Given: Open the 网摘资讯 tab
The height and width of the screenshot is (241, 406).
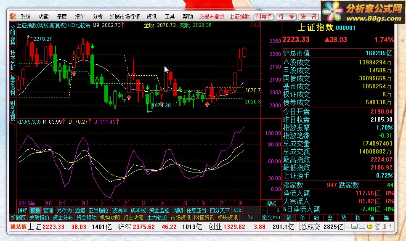Looking at the screenshot, I should click(204, 218).
